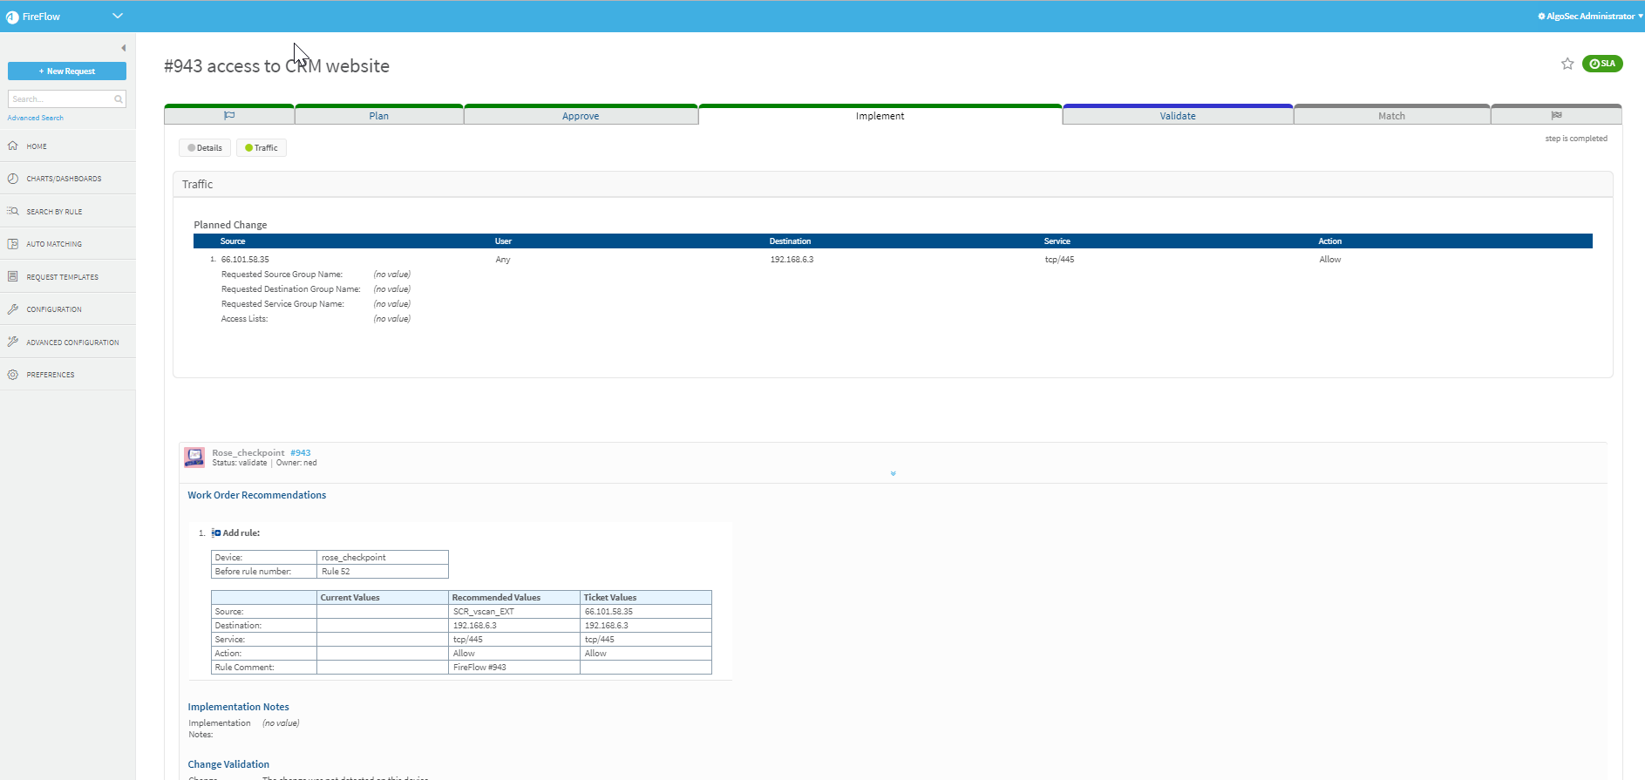Click the Rose_checkpoint device icon
This screenshot has height=780, width=1645.
coord(194,458)
